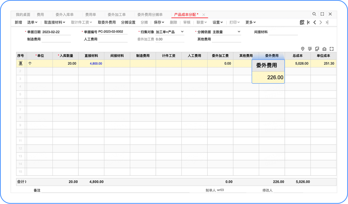Screen dimensions: 348x204
Task: Click the 新增 button
Action: pos(18,23)
